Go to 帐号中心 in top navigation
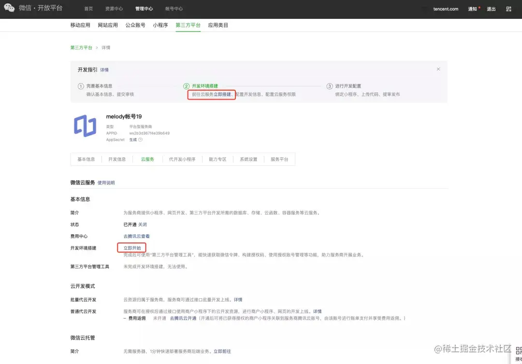This screenshot has height=364, width=522. [x=174, y=9]
